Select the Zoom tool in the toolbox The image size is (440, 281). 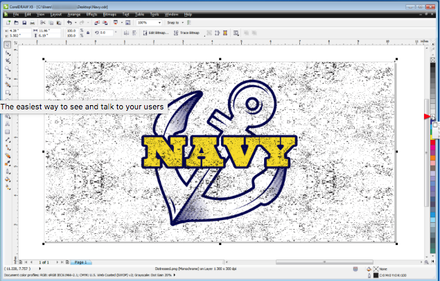(8, 69)
